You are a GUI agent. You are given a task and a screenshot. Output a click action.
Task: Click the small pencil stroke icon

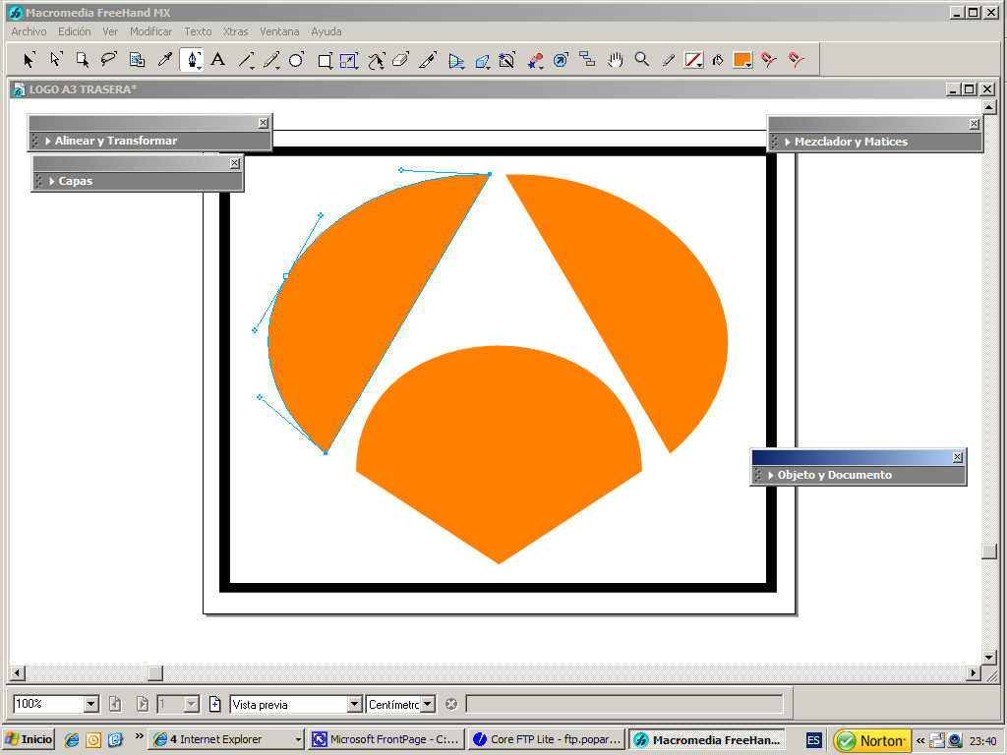coord(669,60)
